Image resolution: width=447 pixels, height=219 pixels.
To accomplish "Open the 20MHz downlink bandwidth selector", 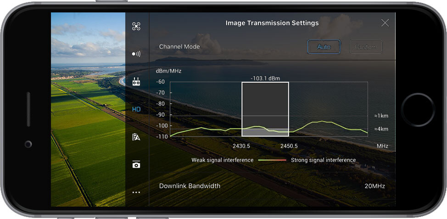I will click(x=374, y=186).
